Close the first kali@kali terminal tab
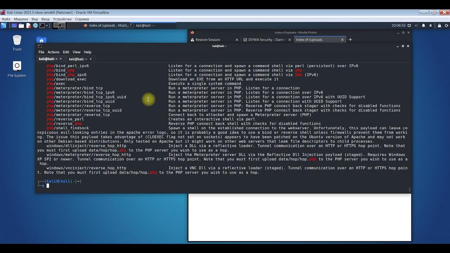Image resolution: width=450 pixels, height=253 pixels. 60,59
